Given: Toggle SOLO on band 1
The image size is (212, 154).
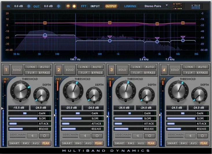Looking at the screenshot, I should 17,70.
